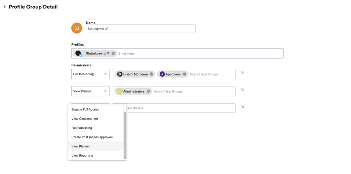Click the Name field containing Statusbrew JP
351x174 pixels.
(x=140, y=29)
